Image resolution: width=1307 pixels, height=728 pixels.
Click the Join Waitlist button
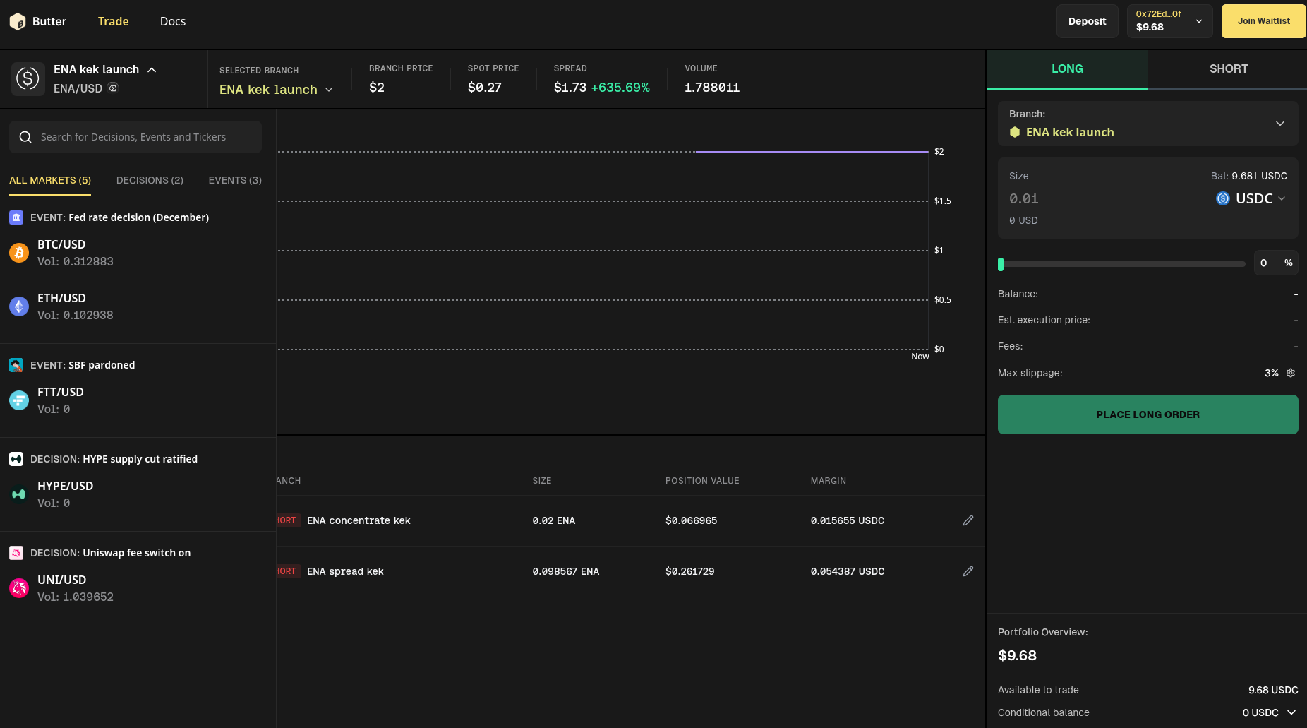(1263, 21)
